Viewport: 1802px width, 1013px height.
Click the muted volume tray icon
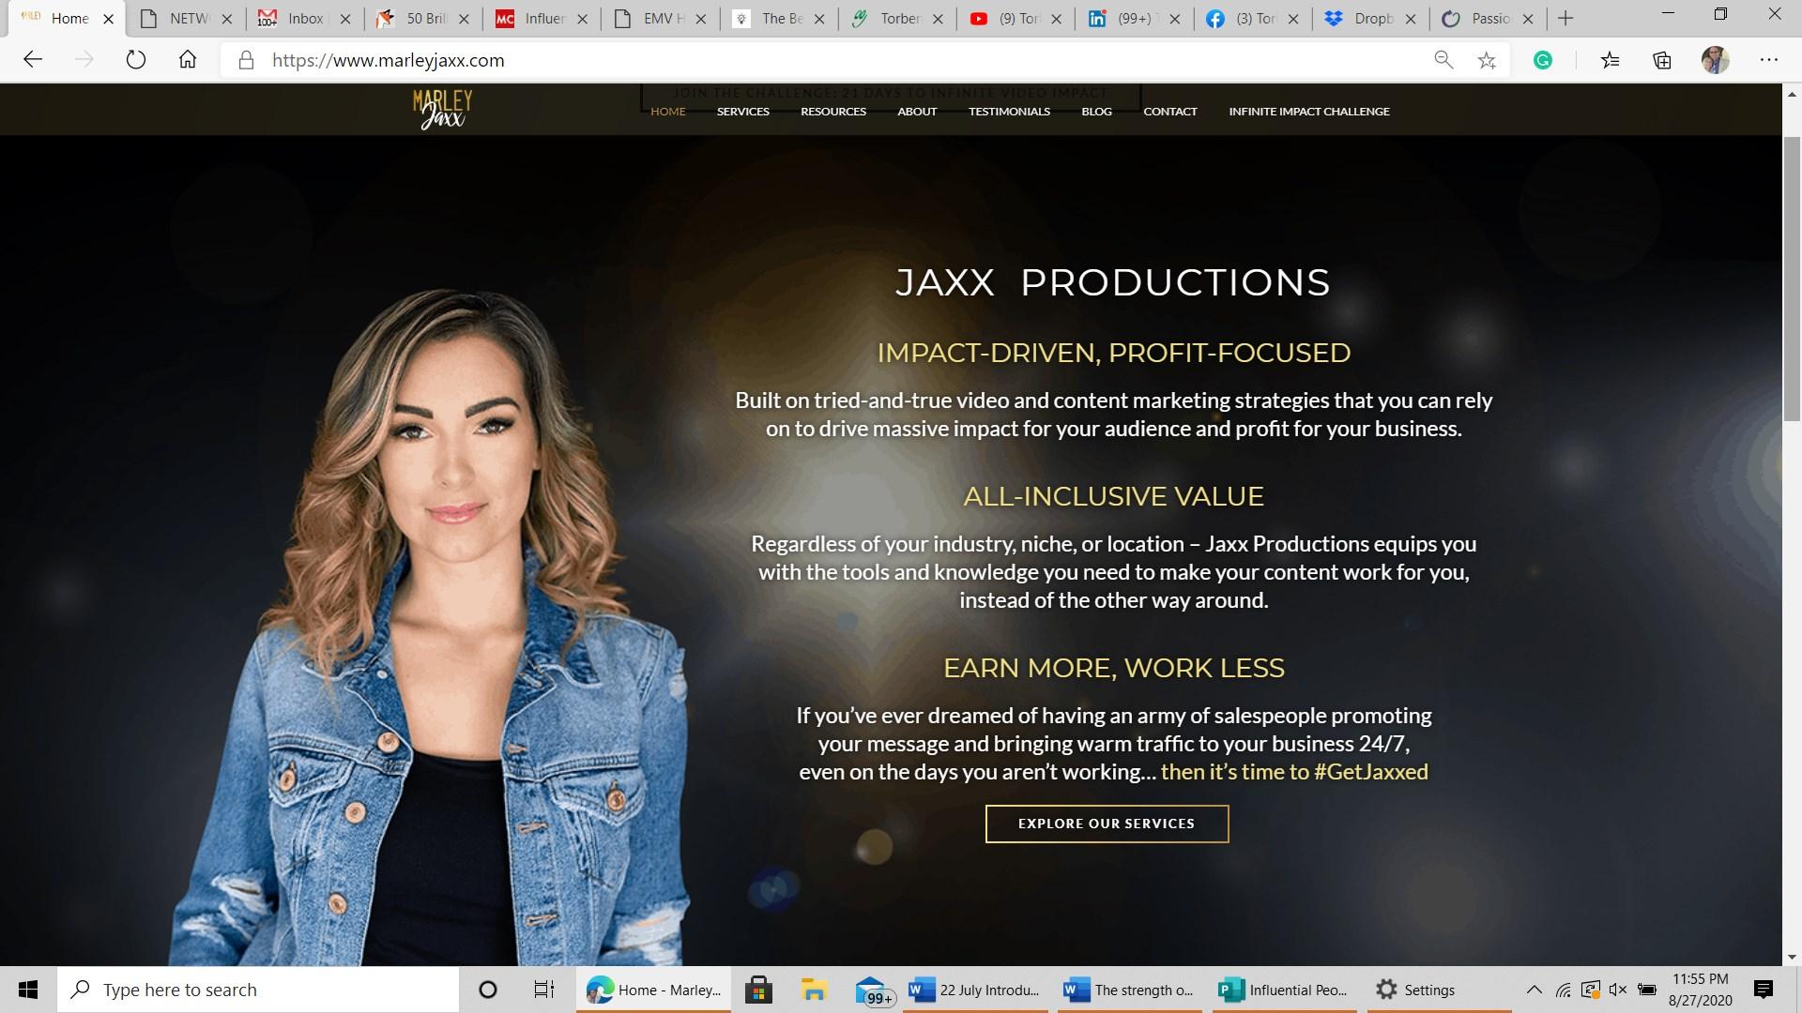click(1617, 990)
